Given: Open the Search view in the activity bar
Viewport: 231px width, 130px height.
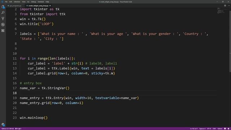Looking at the screenshot, I should (3, 13).
